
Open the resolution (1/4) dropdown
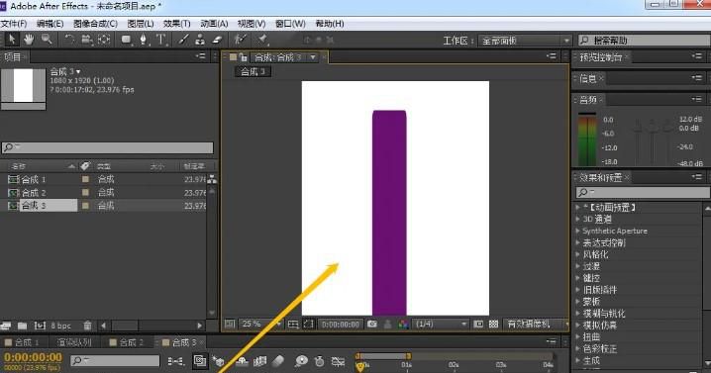pos(441,325)
